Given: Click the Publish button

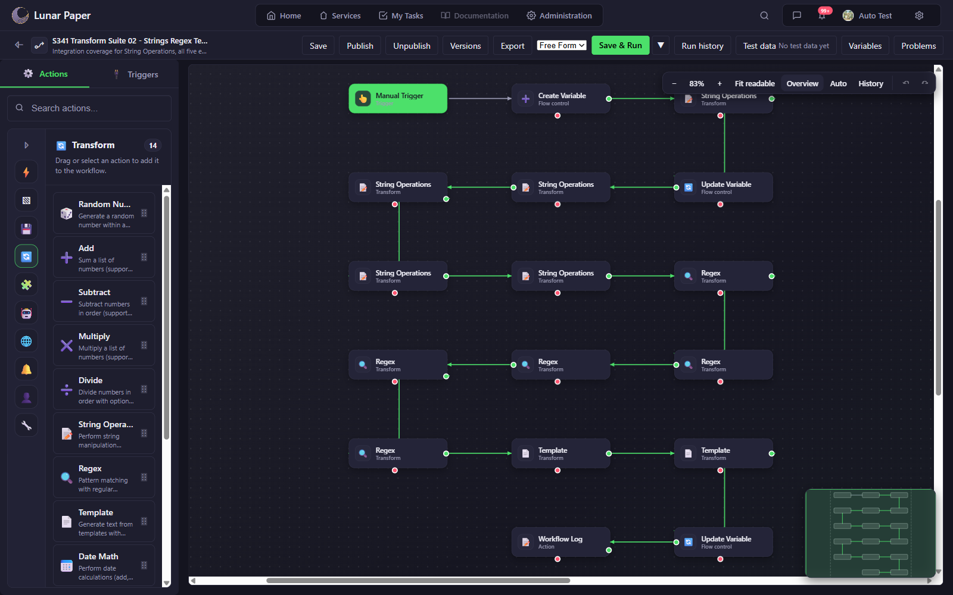Looking at the screenshot, I should [x=360, y=46].
